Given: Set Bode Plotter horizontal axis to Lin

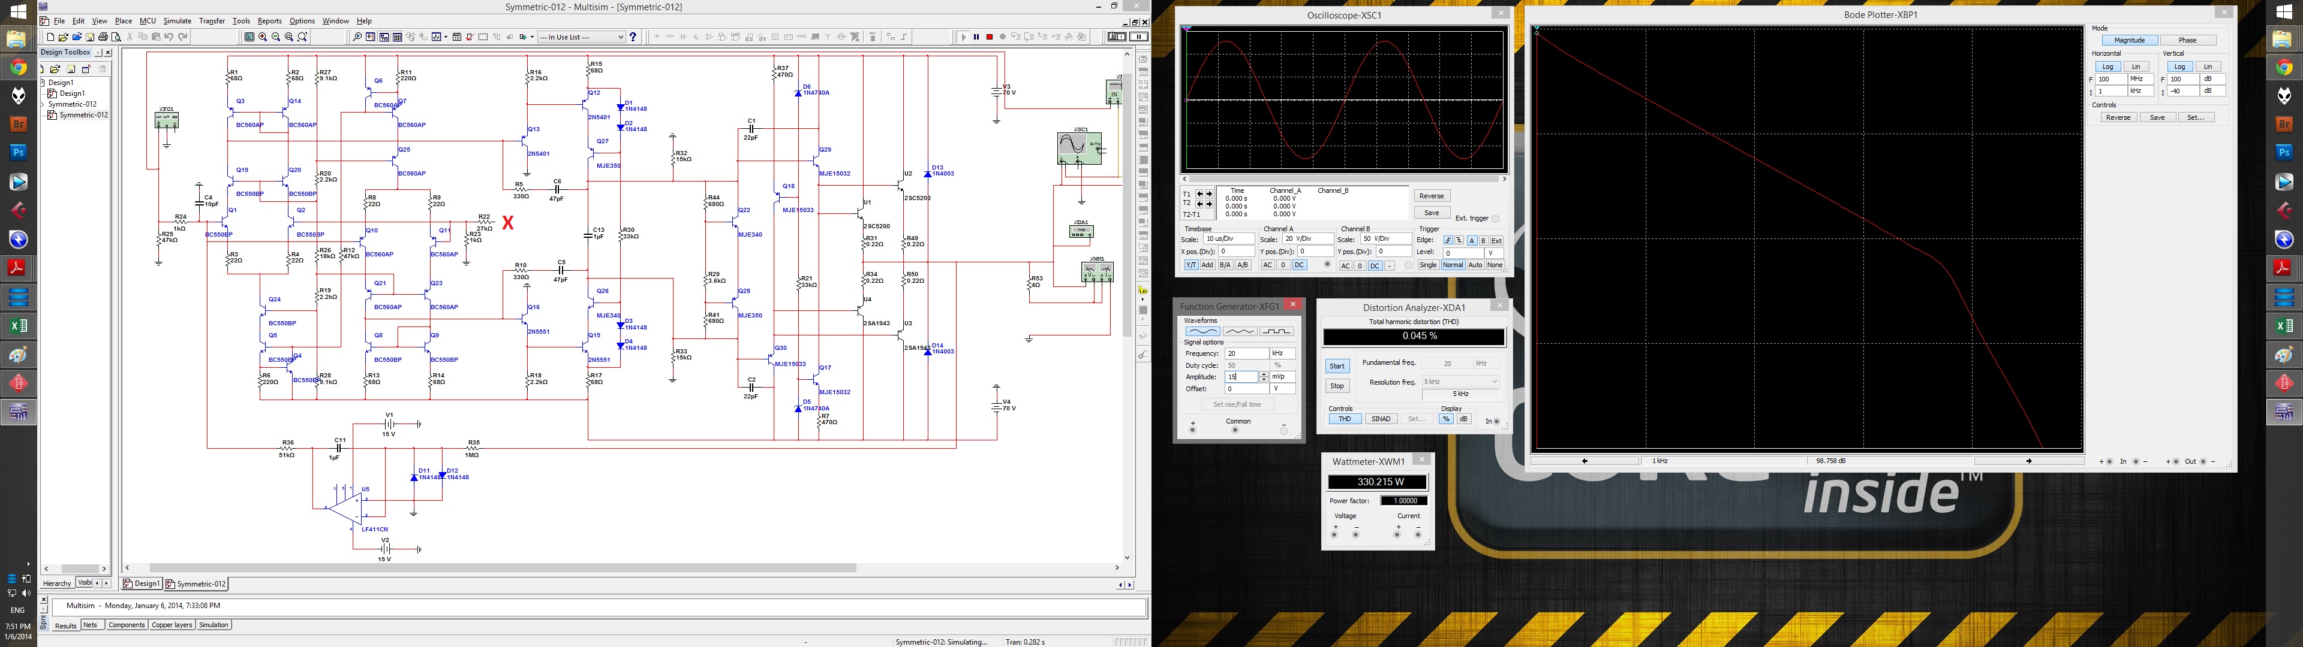Looking at the screenshot, I should coord(2136,66).
